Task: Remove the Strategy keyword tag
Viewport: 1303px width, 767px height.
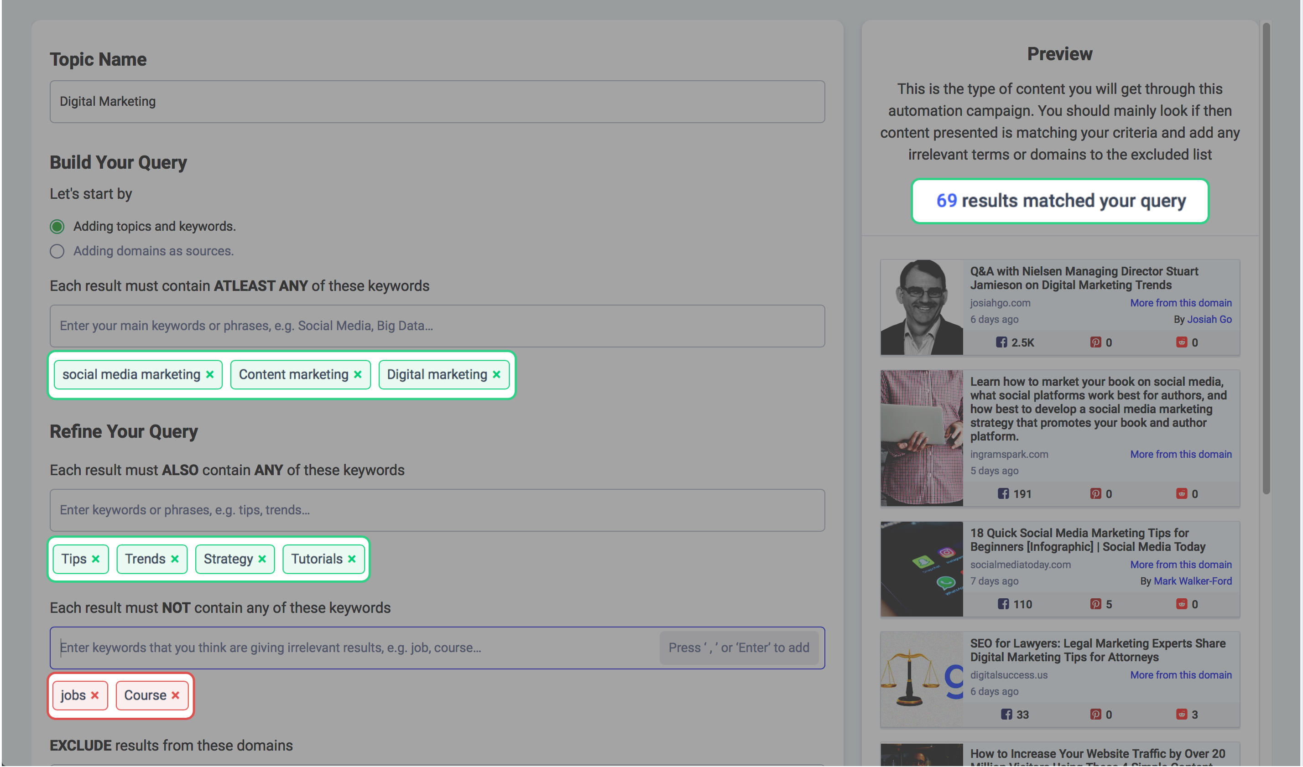Action: coord(262,559)
